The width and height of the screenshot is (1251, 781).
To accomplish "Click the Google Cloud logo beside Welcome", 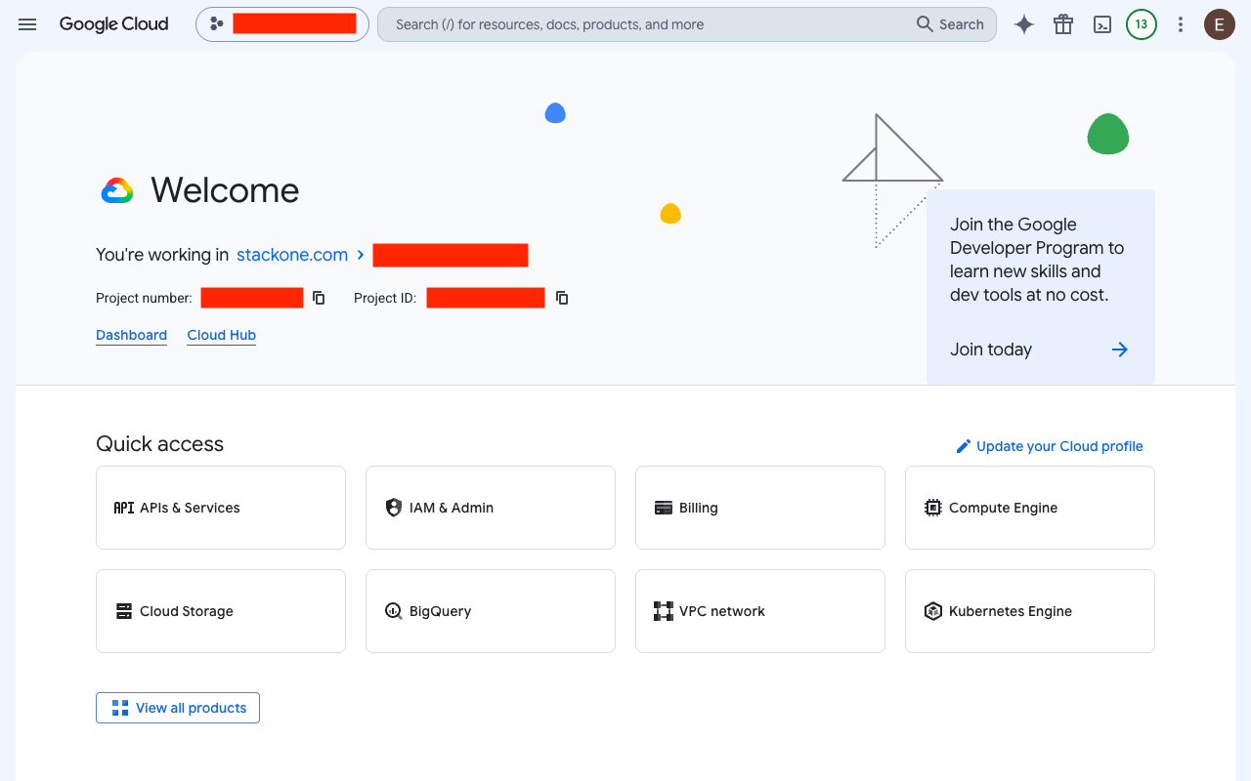I will point(117,190).
